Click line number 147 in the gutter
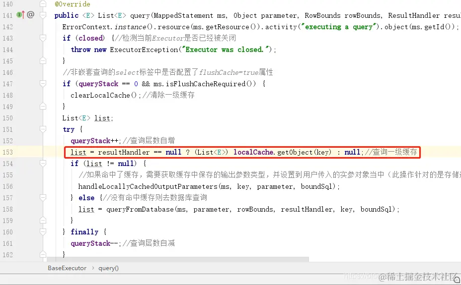461x285 pixels. tap(7, 84)
